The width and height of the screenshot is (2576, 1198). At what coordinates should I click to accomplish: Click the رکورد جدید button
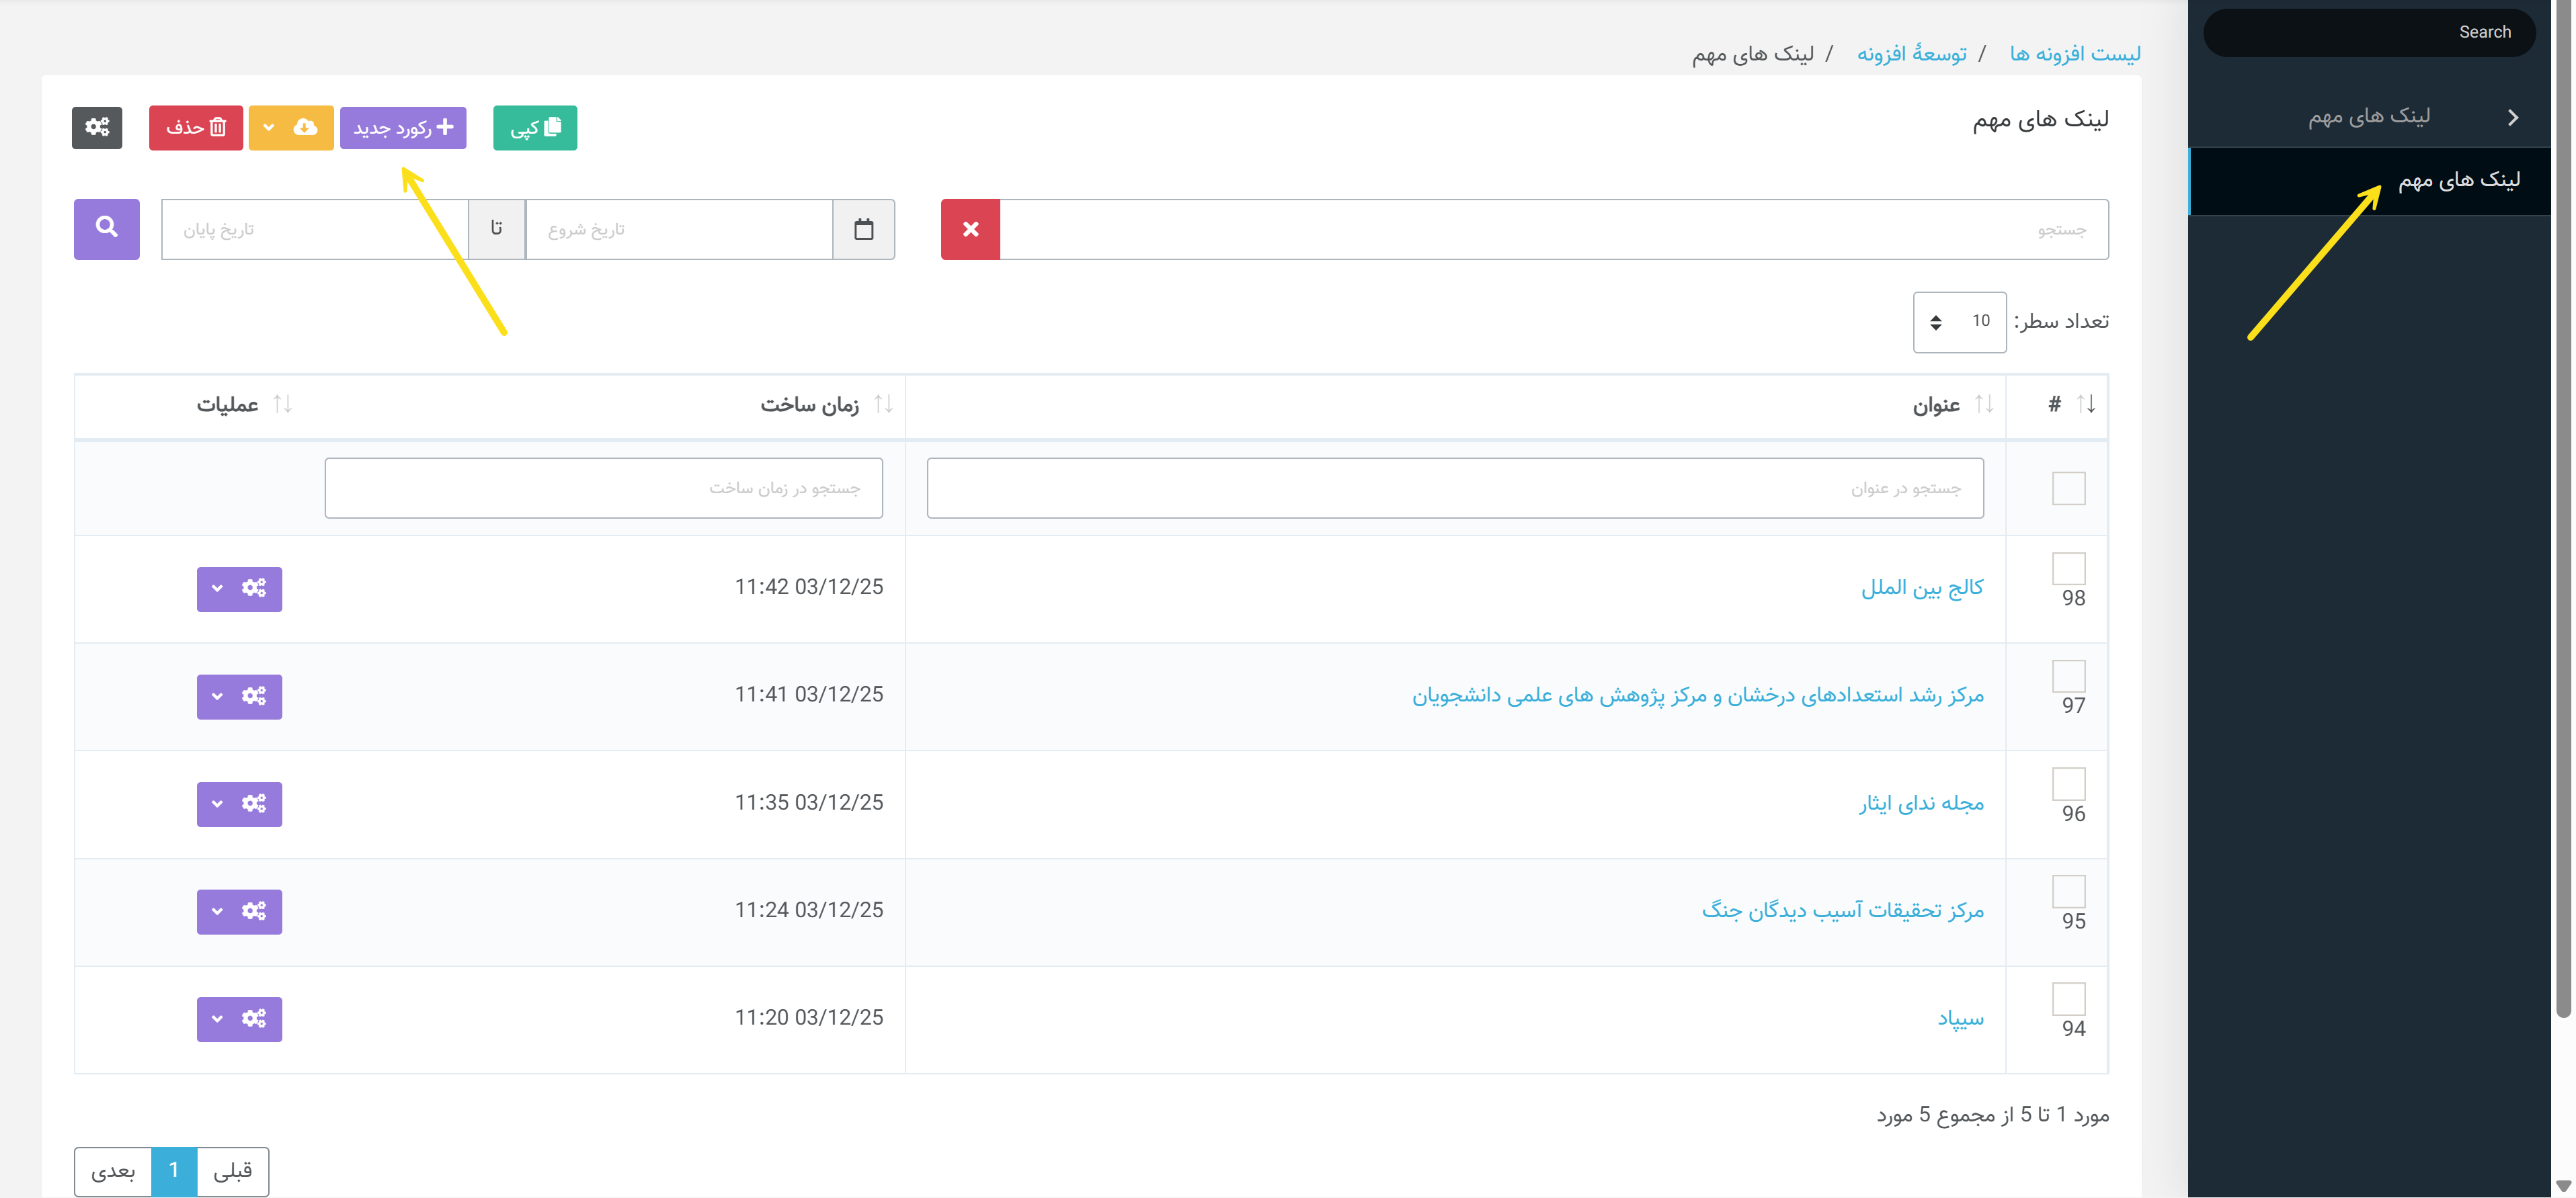point(403,127)
